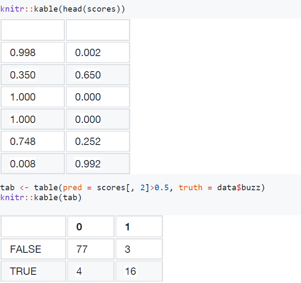Click the 0.000 cell directly below 0.650

98,97
